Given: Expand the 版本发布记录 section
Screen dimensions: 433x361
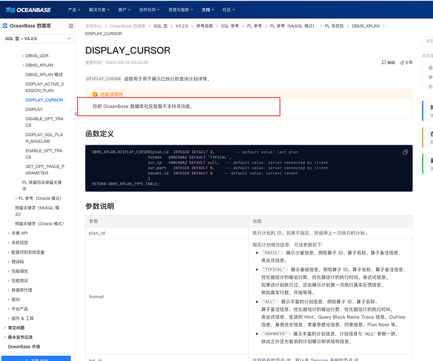Looking at the screenshot, I should tap(18, 337).
